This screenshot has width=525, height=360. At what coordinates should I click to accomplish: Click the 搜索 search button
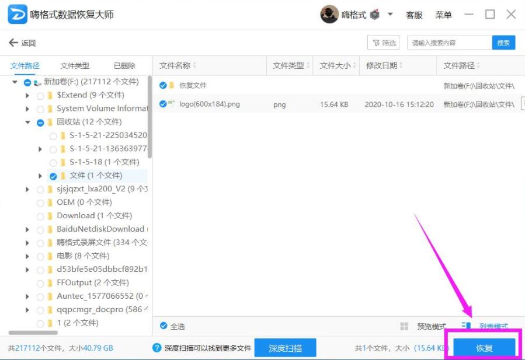click(503, 43)
